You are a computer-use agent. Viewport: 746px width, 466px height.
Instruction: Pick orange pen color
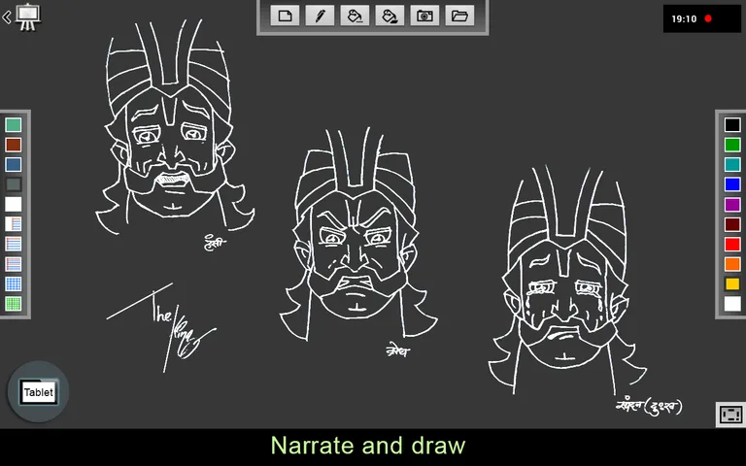tap(732, 264)
